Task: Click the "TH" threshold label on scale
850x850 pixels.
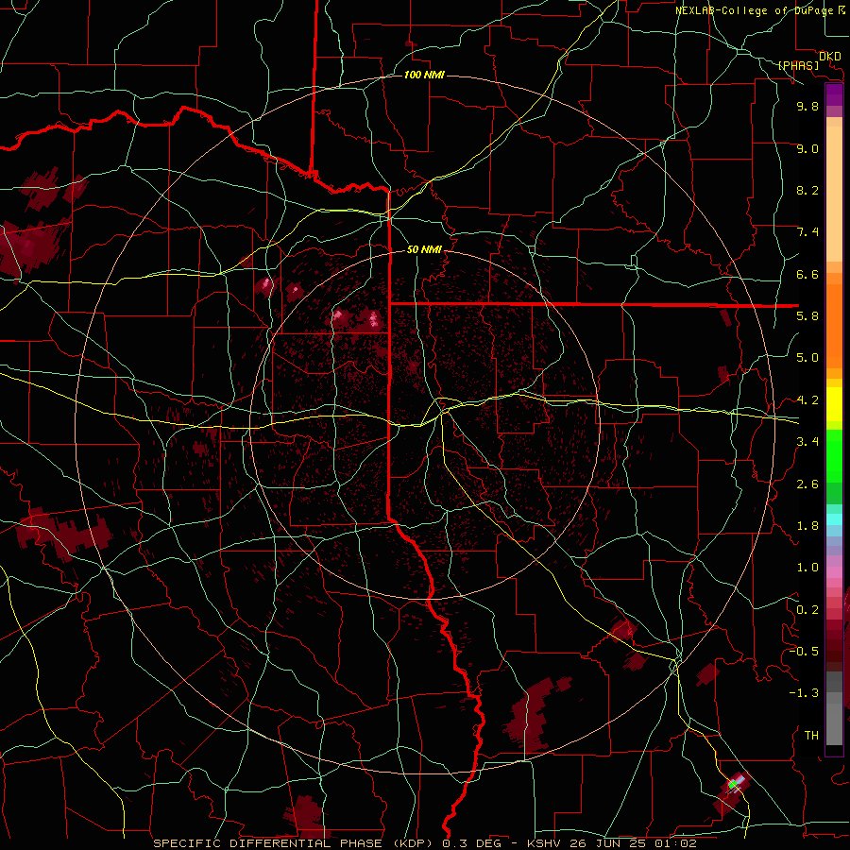Action: pyautogui.click(x=811, y=736)
